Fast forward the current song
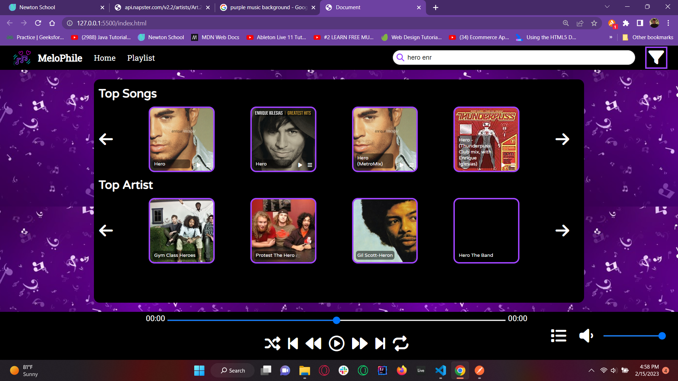The image size is (678, 381). [359, 343]
